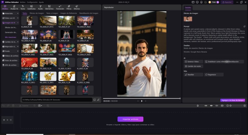Toggle the track lock icon in timeline header
This screenshot has width=248, height=135.
4,120
